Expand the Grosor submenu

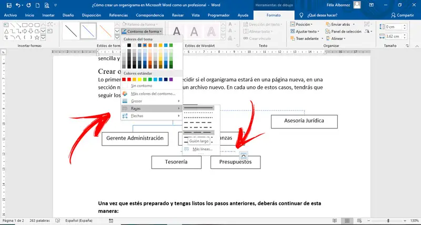tap(152, 101)
